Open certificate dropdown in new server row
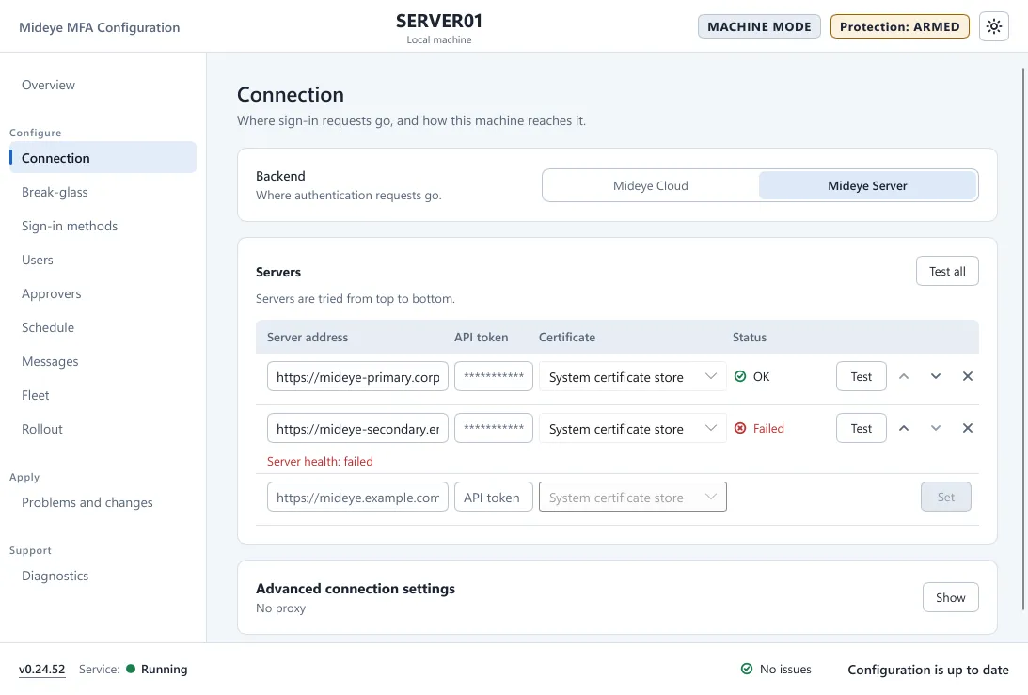1028x695 pixels. 632,497
